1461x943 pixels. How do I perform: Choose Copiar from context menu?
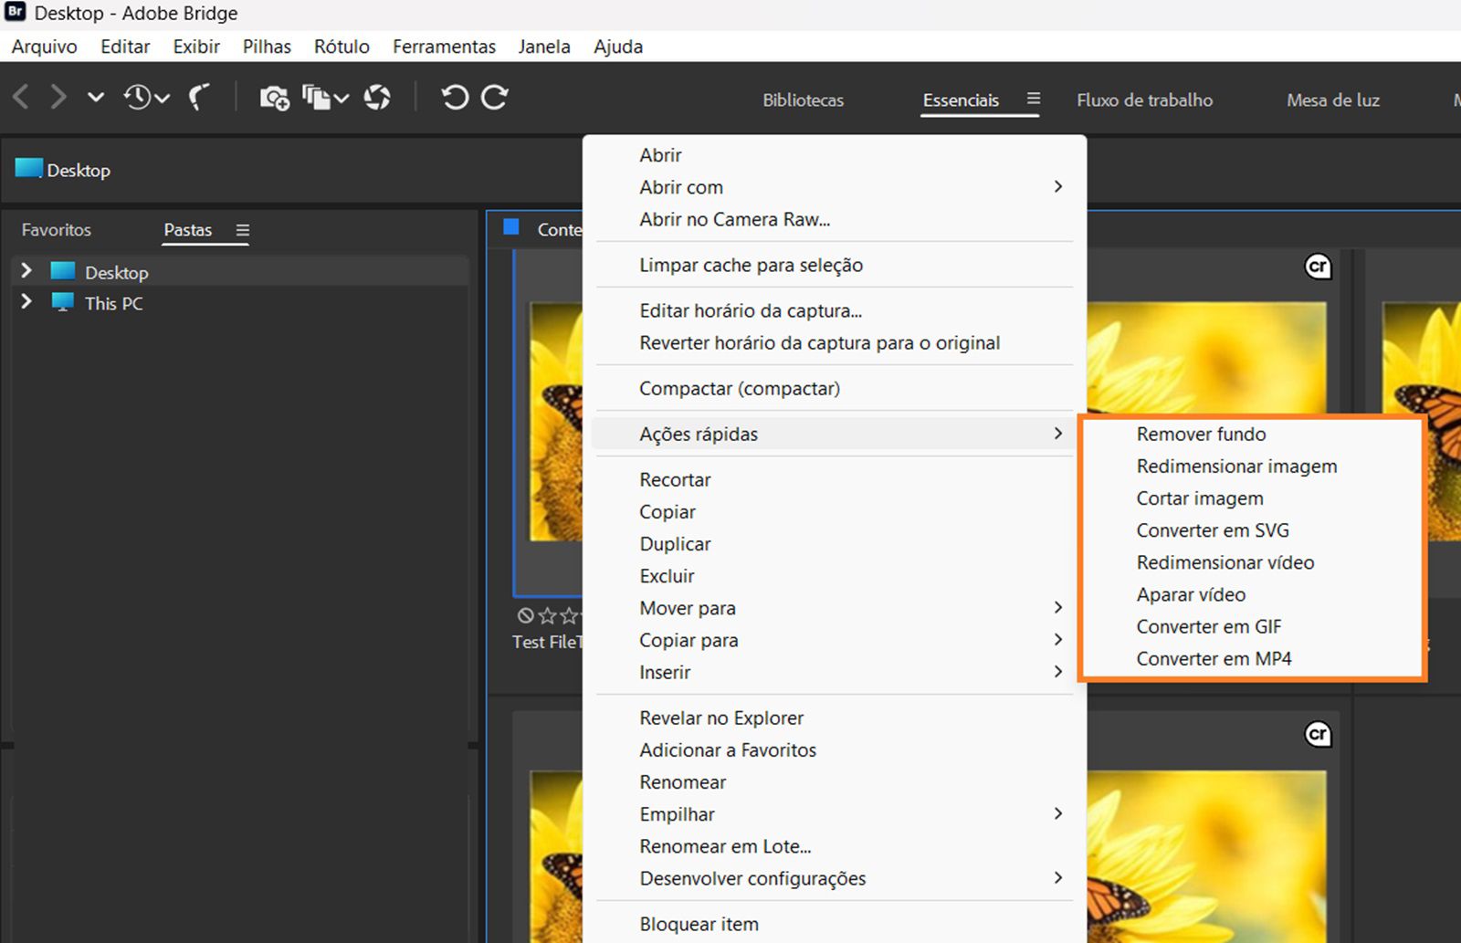pos(836,512)
